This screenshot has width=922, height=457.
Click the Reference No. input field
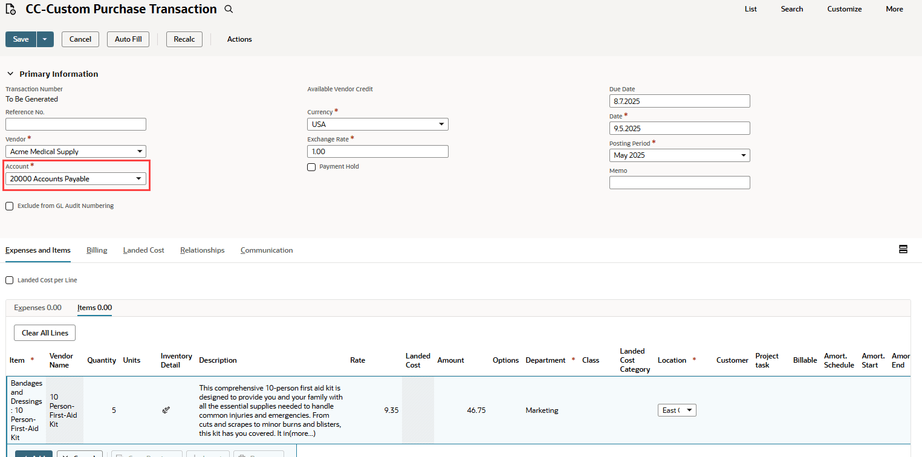[x=76, y=125]
